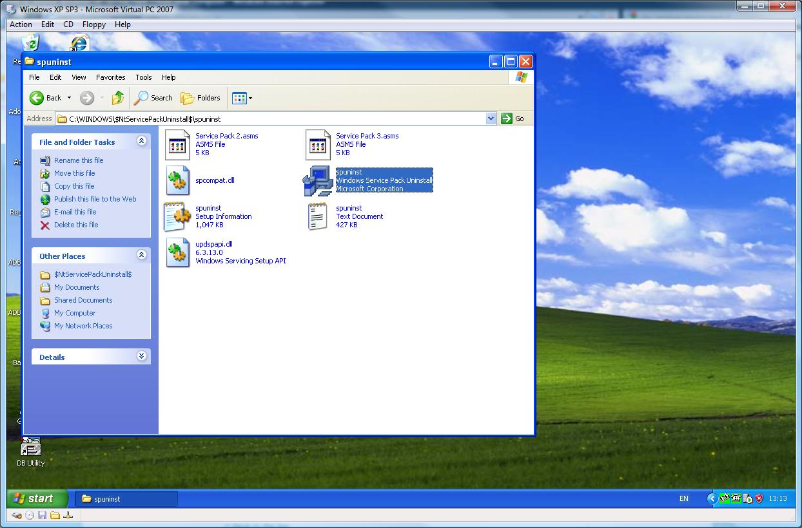
Task: Go up one folder level
Action: tap(117, 98)
